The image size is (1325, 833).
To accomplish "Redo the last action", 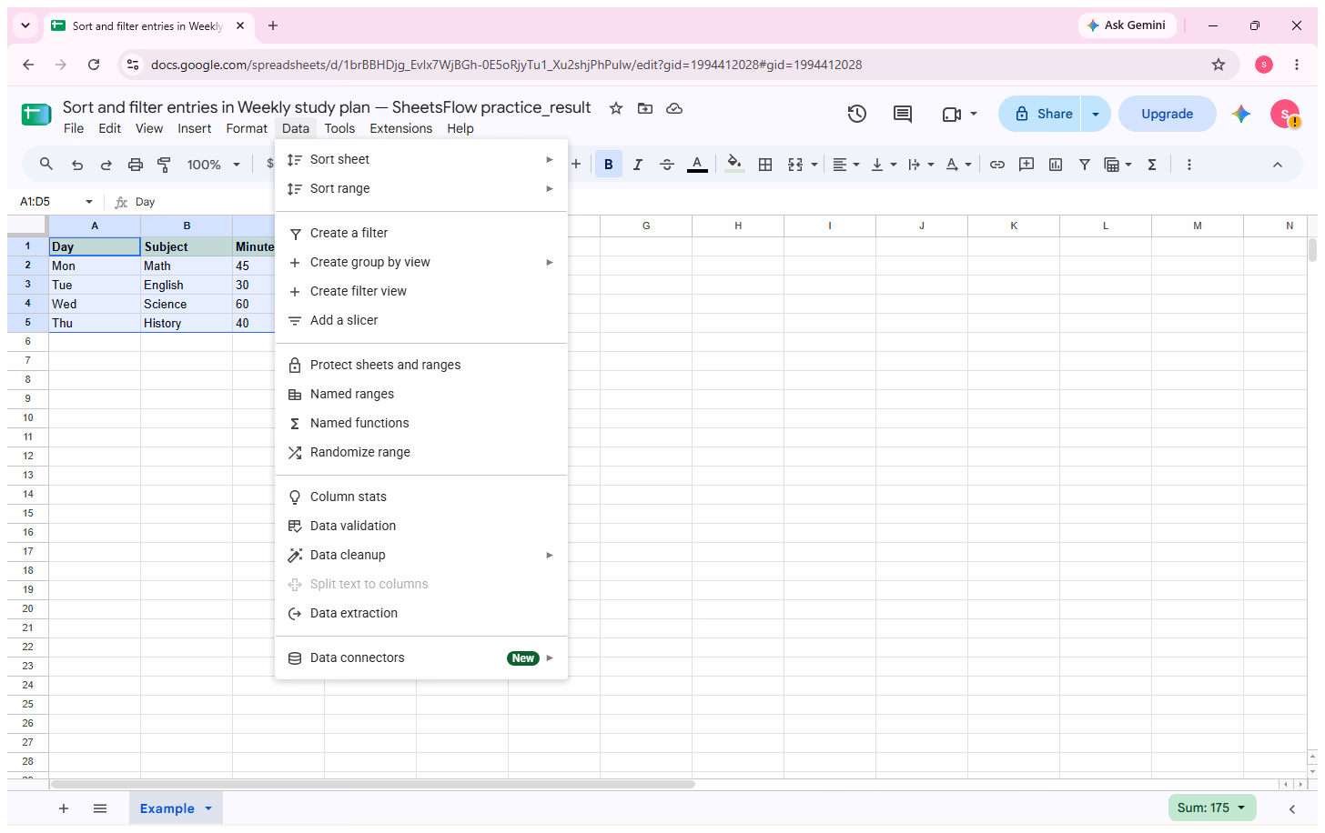I will point(106,165).
